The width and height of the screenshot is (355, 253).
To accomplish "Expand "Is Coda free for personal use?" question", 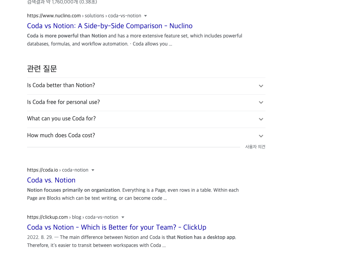I will (x=63, y=102).
